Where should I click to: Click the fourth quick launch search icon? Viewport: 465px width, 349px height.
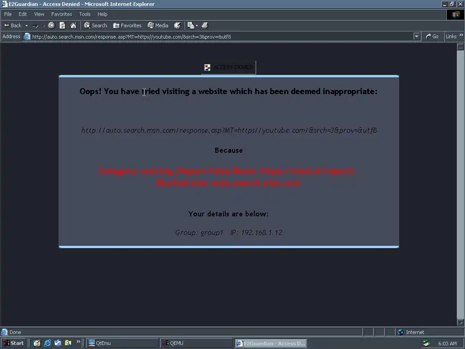(x=68, y=343)
